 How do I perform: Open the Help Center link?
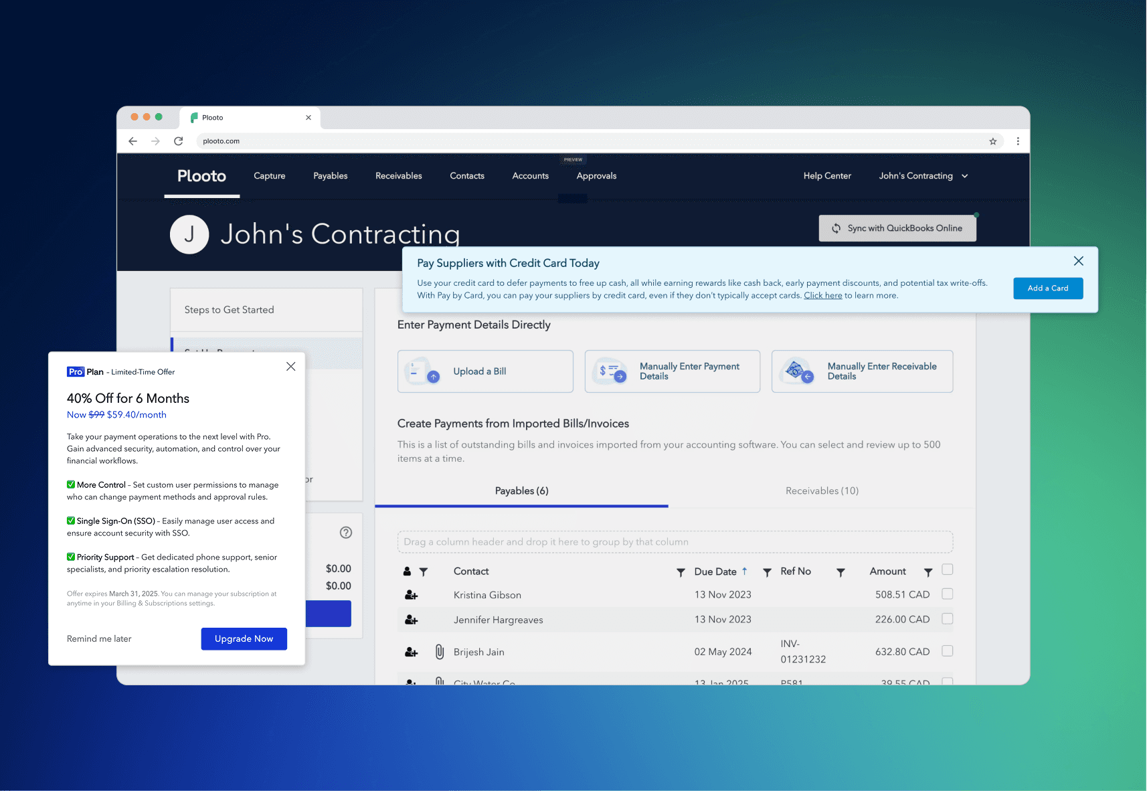827,176
